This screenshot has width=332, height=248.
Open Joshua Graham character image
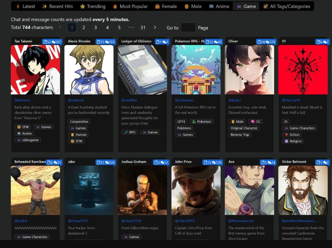[x=142, y=190]
